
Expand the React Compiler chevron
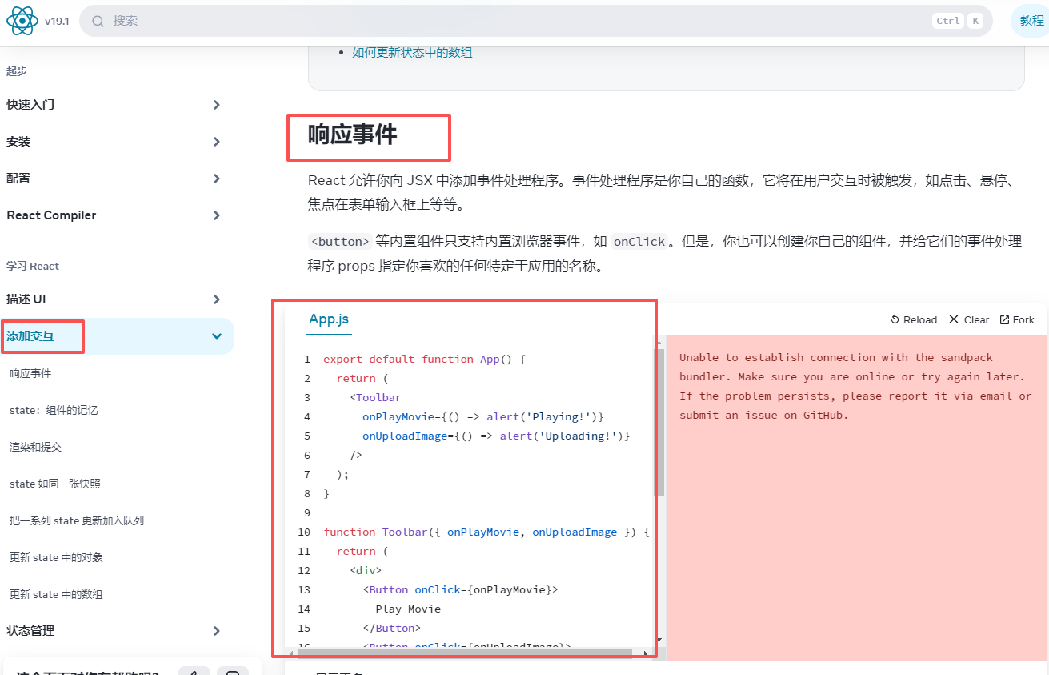pos(217,215)
